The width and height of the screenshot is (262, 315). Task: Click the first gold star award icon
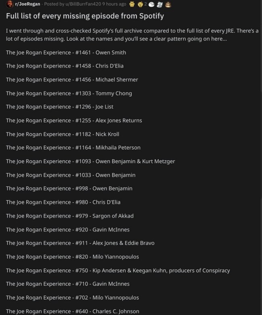click(x=132, y=4)
